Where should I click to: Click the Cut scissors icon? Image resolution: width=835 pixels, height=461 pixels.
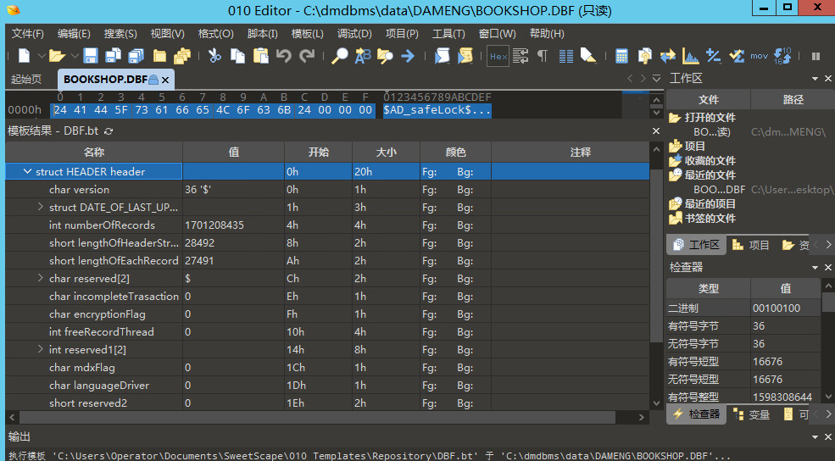click(214, 55)
